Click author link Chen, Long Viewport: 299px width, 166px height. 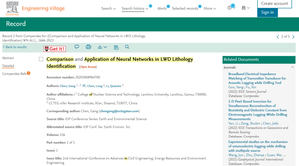(x=95, y=86)
